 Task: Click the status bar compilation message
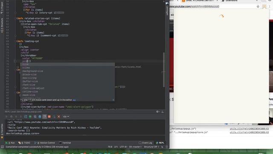37,147
